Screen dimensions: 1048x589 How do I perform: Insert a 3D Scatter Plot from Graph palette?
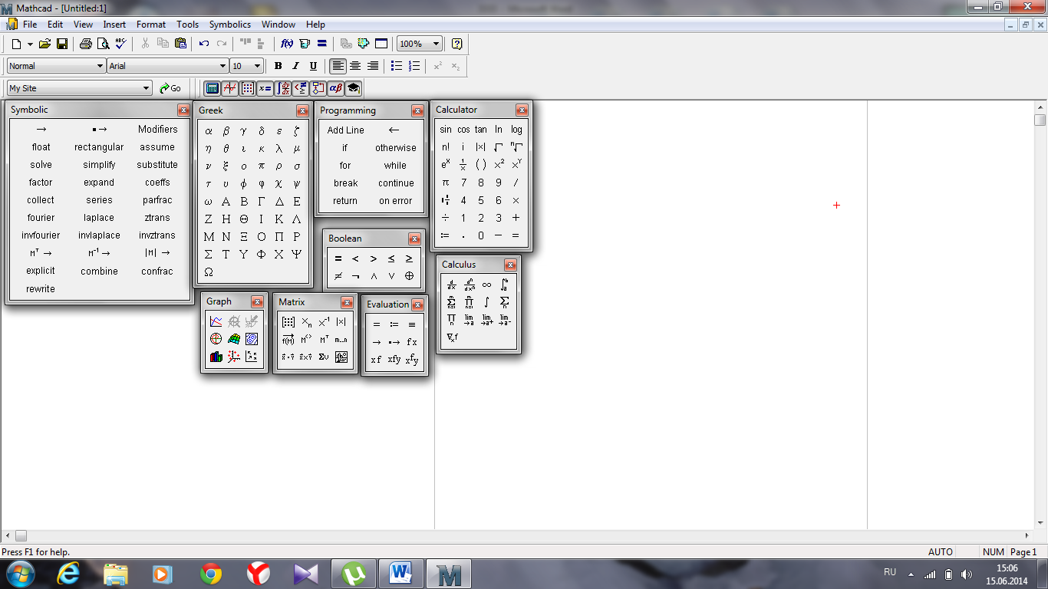[x=233, y=357]
